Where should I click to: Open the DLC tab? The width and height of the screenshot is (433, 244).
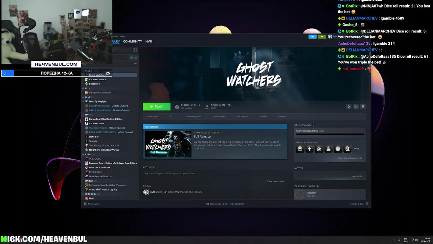171,116
